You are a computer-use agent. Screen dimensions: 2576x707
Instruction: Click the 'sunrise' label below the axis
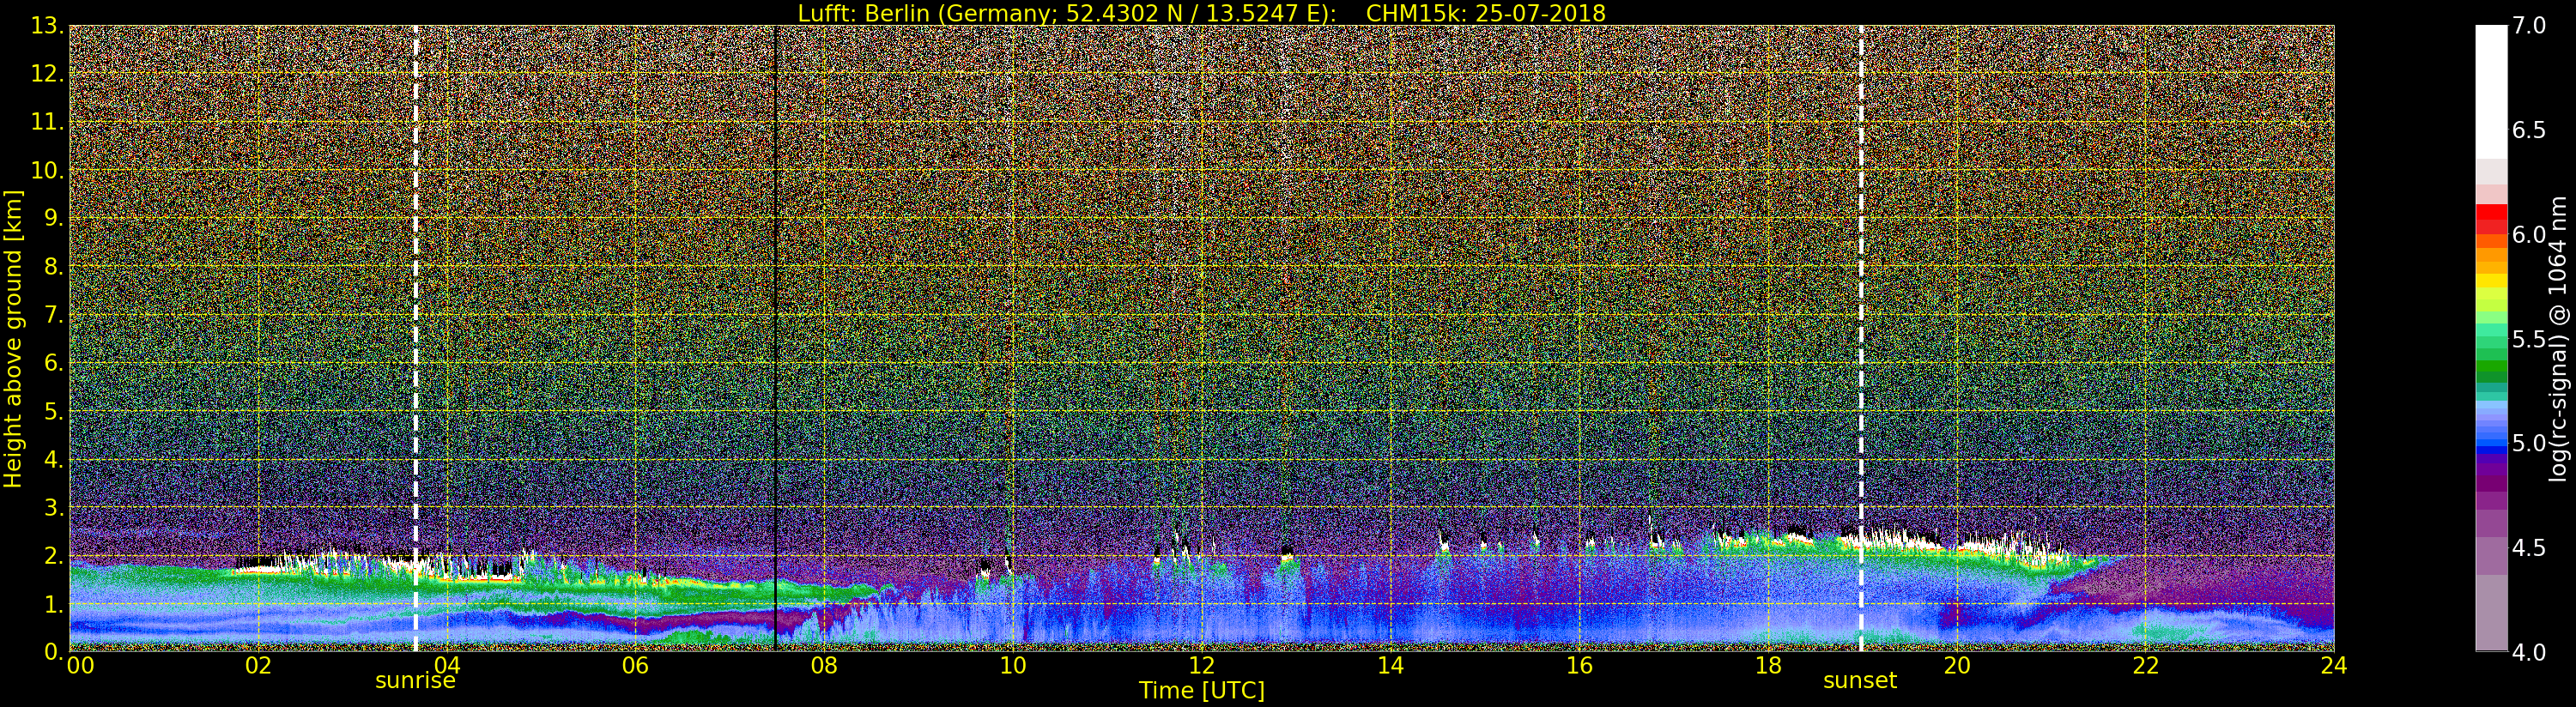415,681
